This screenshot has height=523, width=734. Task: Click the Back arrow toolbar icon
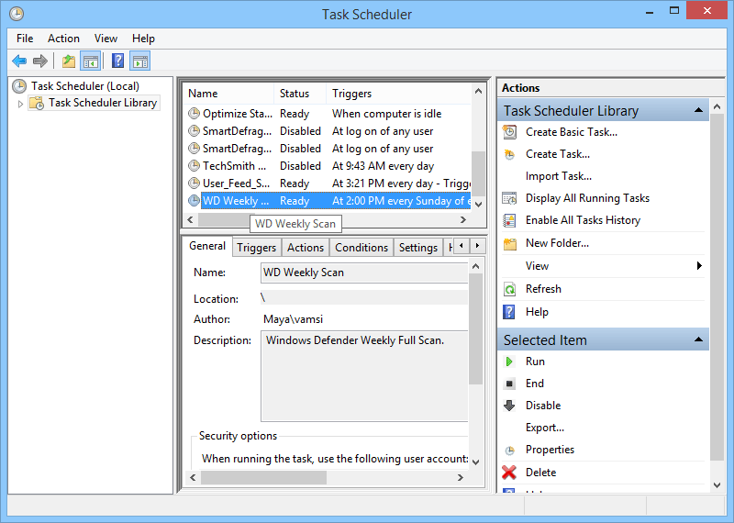tap(19, 61)
